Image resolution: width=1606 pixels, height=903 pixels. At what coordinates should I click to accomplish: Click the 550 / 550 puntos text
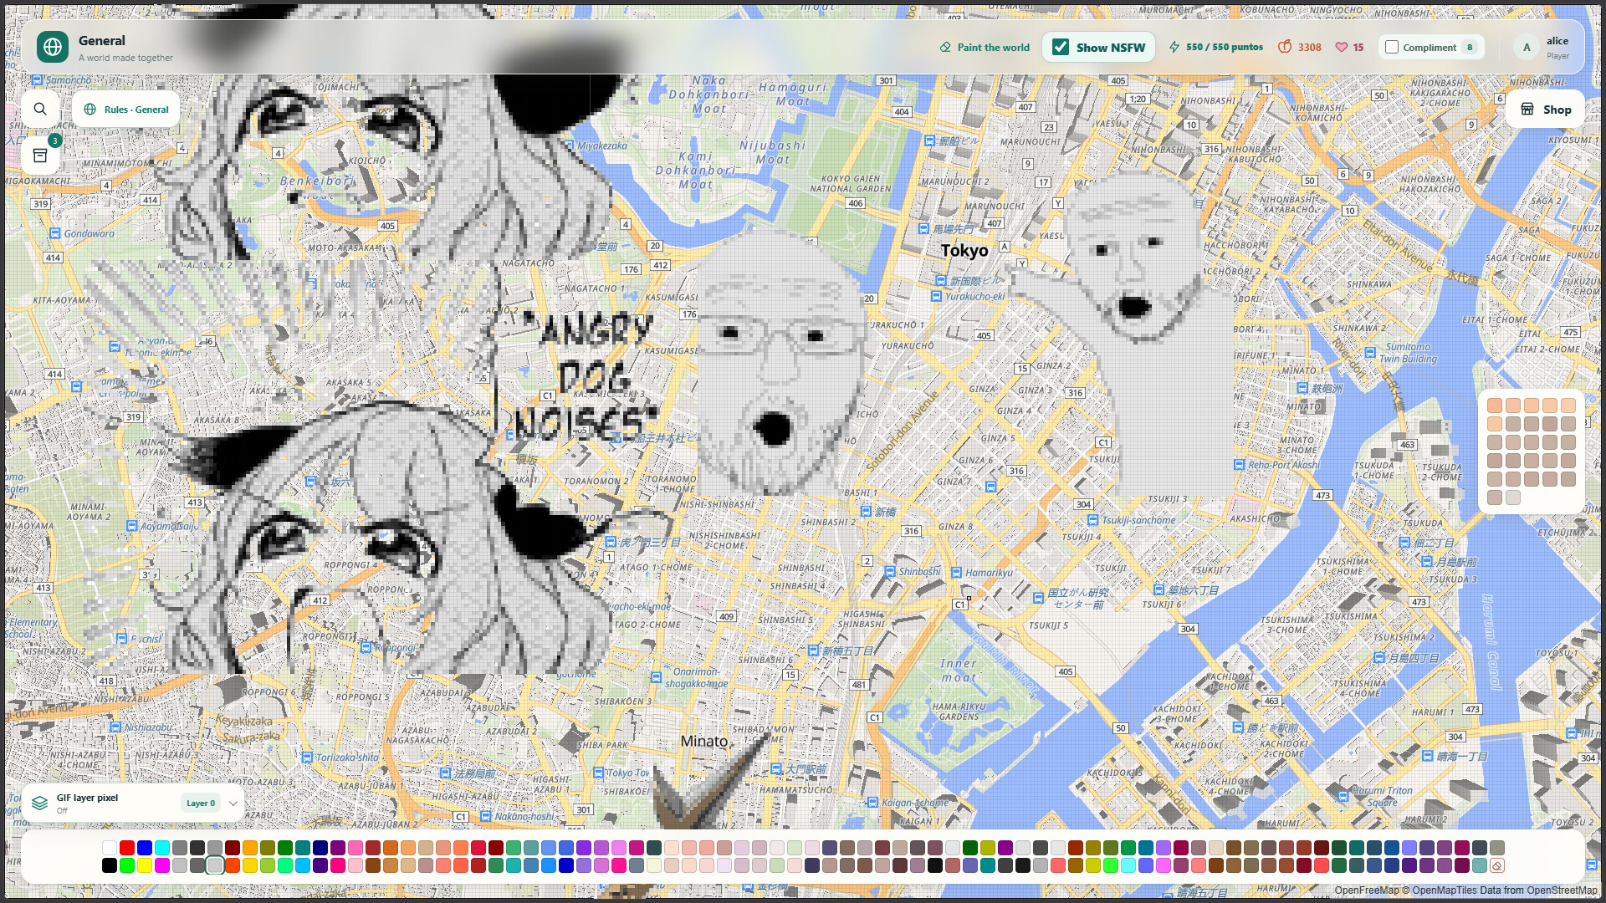pyautogui.click(x=1225, y=48)
